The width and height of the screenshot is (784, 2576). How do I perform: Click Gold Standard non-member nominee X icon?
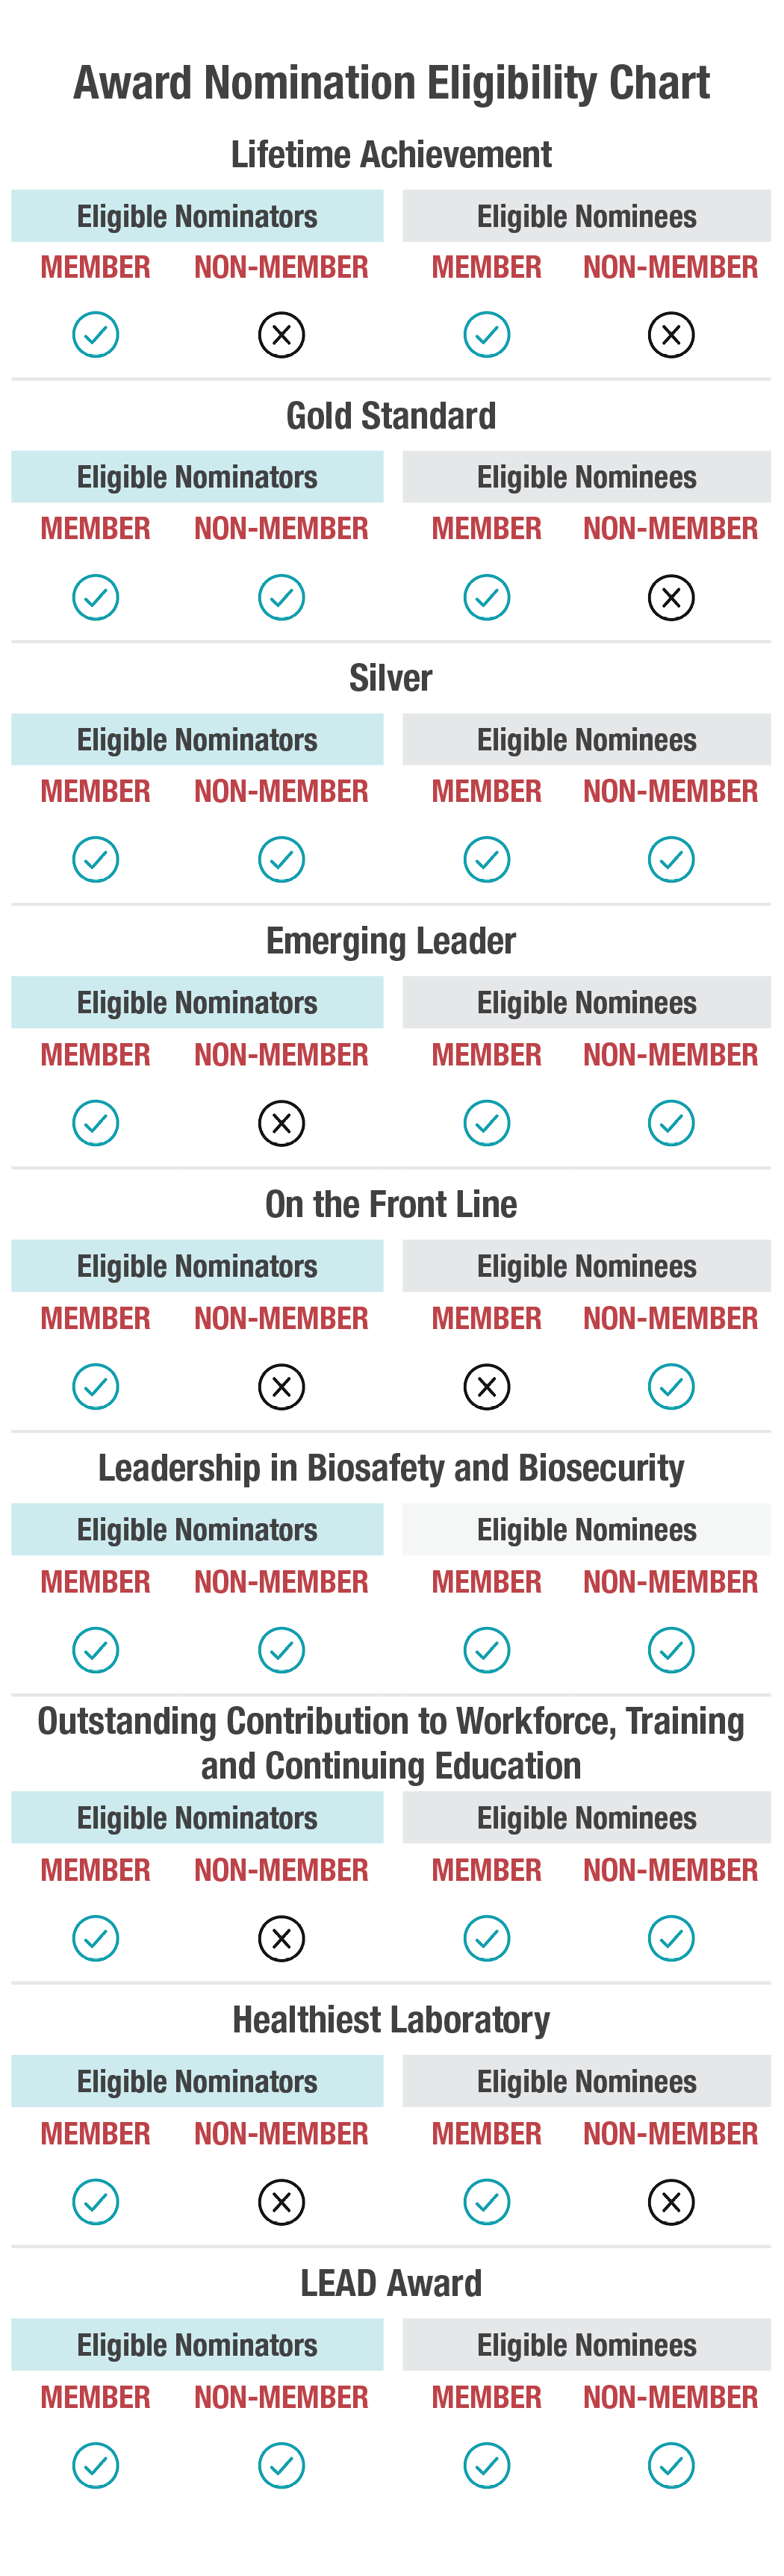pyautogui.click(x=671, y=598)
